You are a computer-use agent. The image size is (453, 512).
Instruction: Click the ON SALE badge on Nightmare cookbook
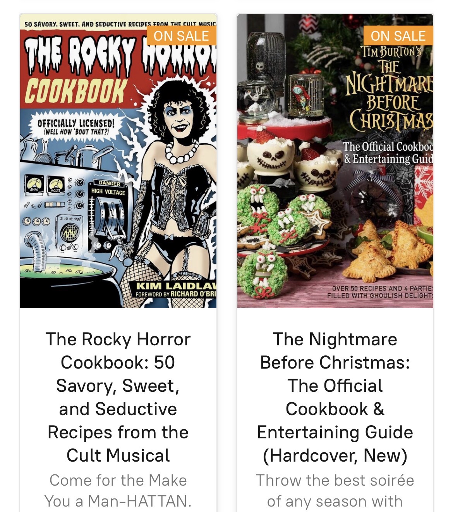pos(398,36)
